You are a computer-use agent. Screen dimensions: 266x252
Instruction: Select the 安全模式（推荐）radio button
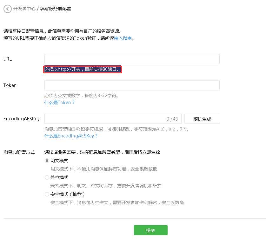pyautogui.click(x=47, y=194)
